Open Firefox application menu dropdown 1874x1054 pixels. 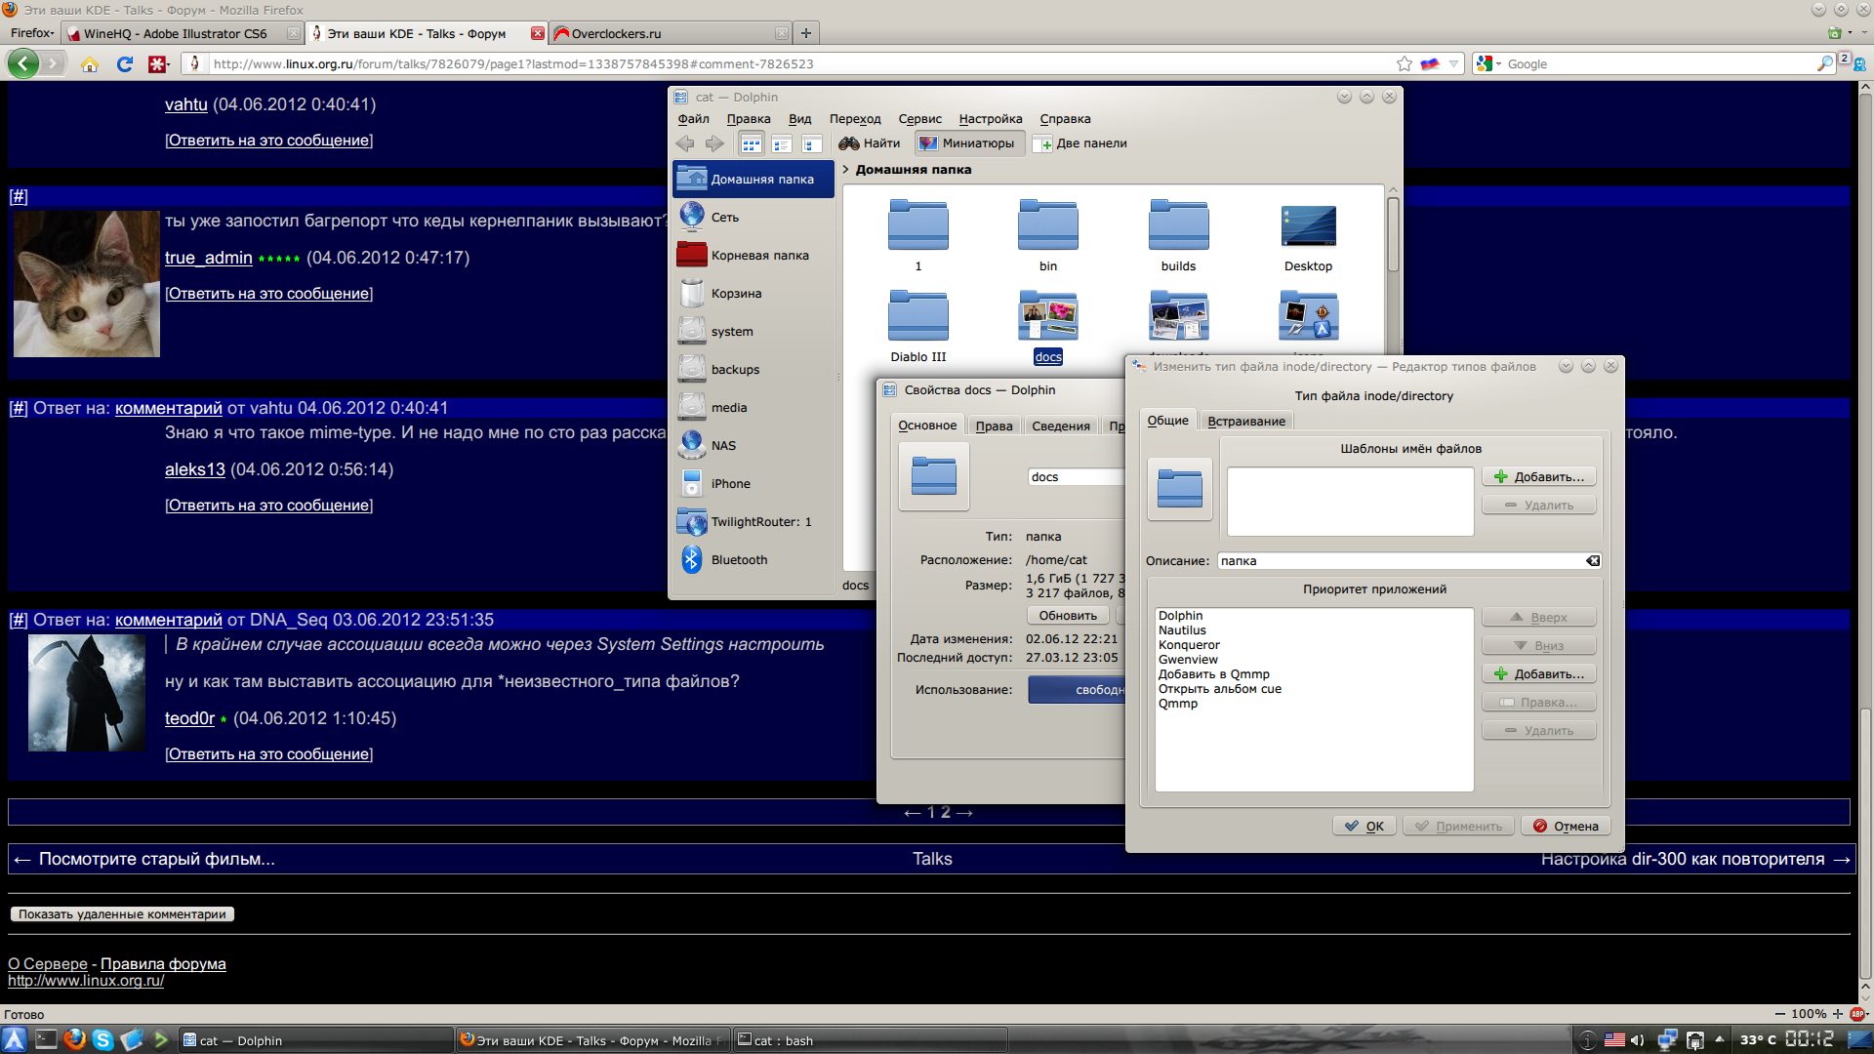click(x=31, y=33)
